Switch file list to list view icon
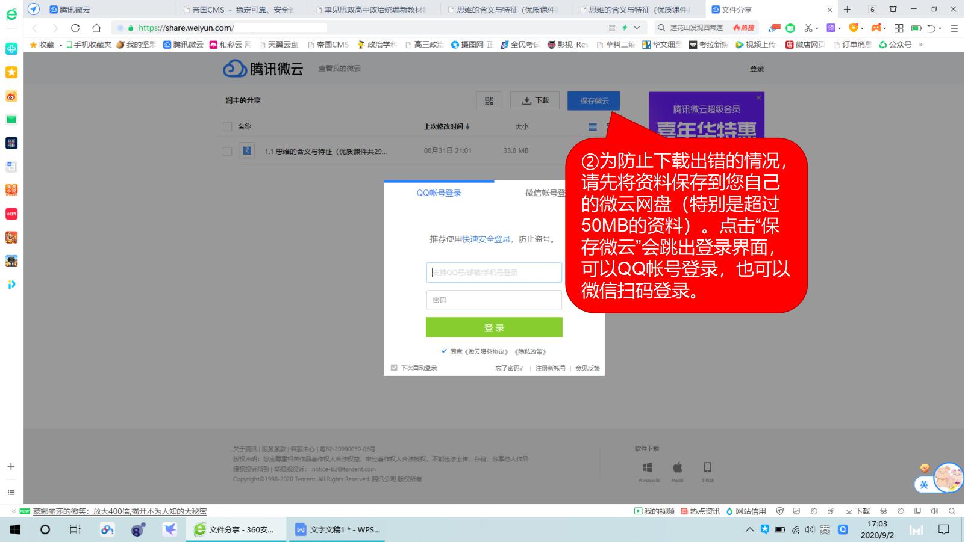 tap(593, 126)
